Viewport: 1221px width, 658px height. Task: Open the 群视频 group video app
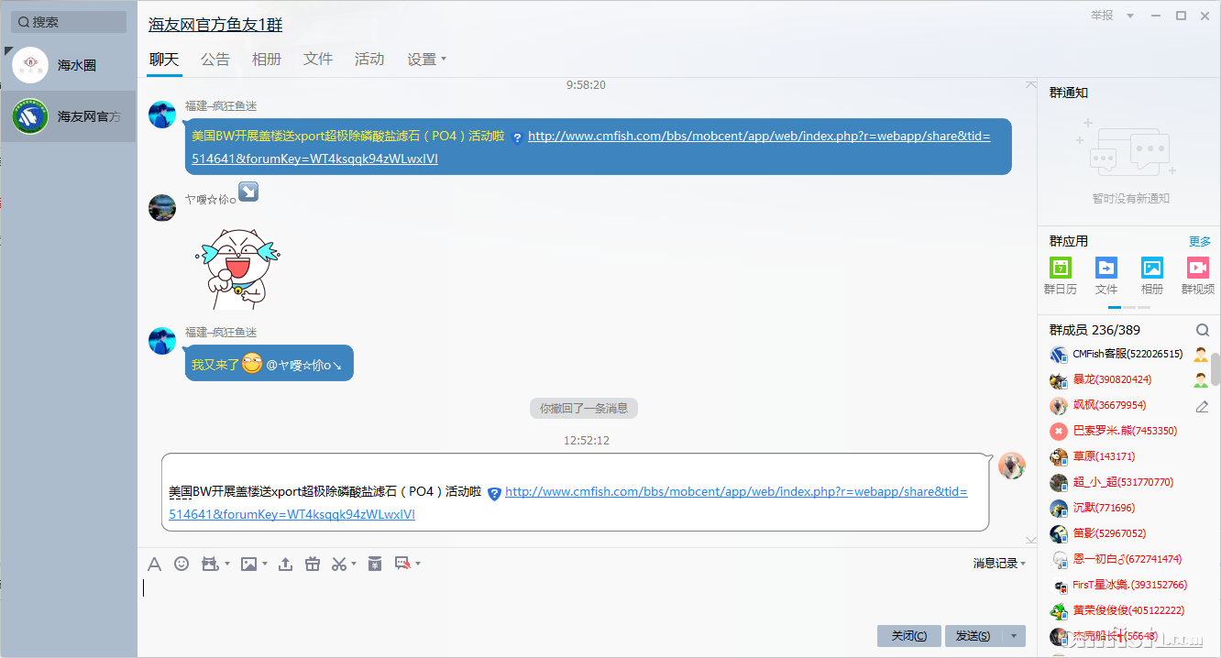(1197, 275)
